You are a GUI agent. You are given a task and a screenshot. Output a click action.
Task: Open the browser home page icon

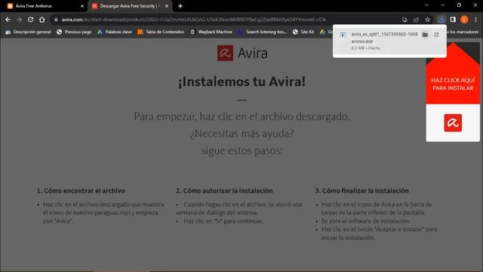[x=42, y=20]
